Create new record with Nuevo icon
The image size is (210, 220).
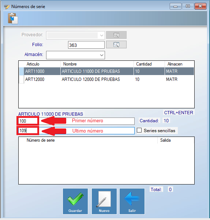[104, 201]
